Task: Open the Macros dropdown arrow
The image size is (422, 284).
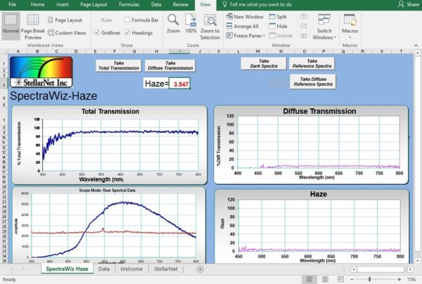Action: pyautogui.click(x=350, y=37)
